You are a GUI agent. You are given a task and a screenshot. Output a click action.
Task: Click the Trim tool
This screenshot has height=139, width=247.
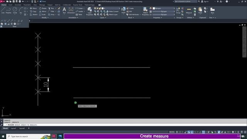[51, 8]
